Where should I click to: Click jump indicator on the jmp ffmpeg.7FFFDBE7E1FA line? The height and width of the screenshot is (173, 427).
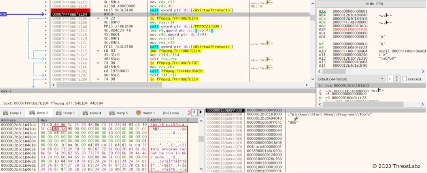[x=98, y=51]
